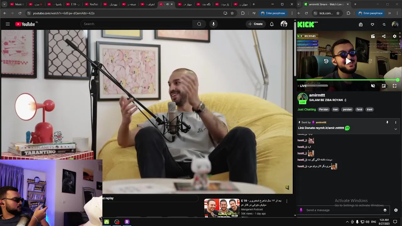Screen dimensions: 402x226
Task: Open emoji picker in Kick chat
Action: 385,210
